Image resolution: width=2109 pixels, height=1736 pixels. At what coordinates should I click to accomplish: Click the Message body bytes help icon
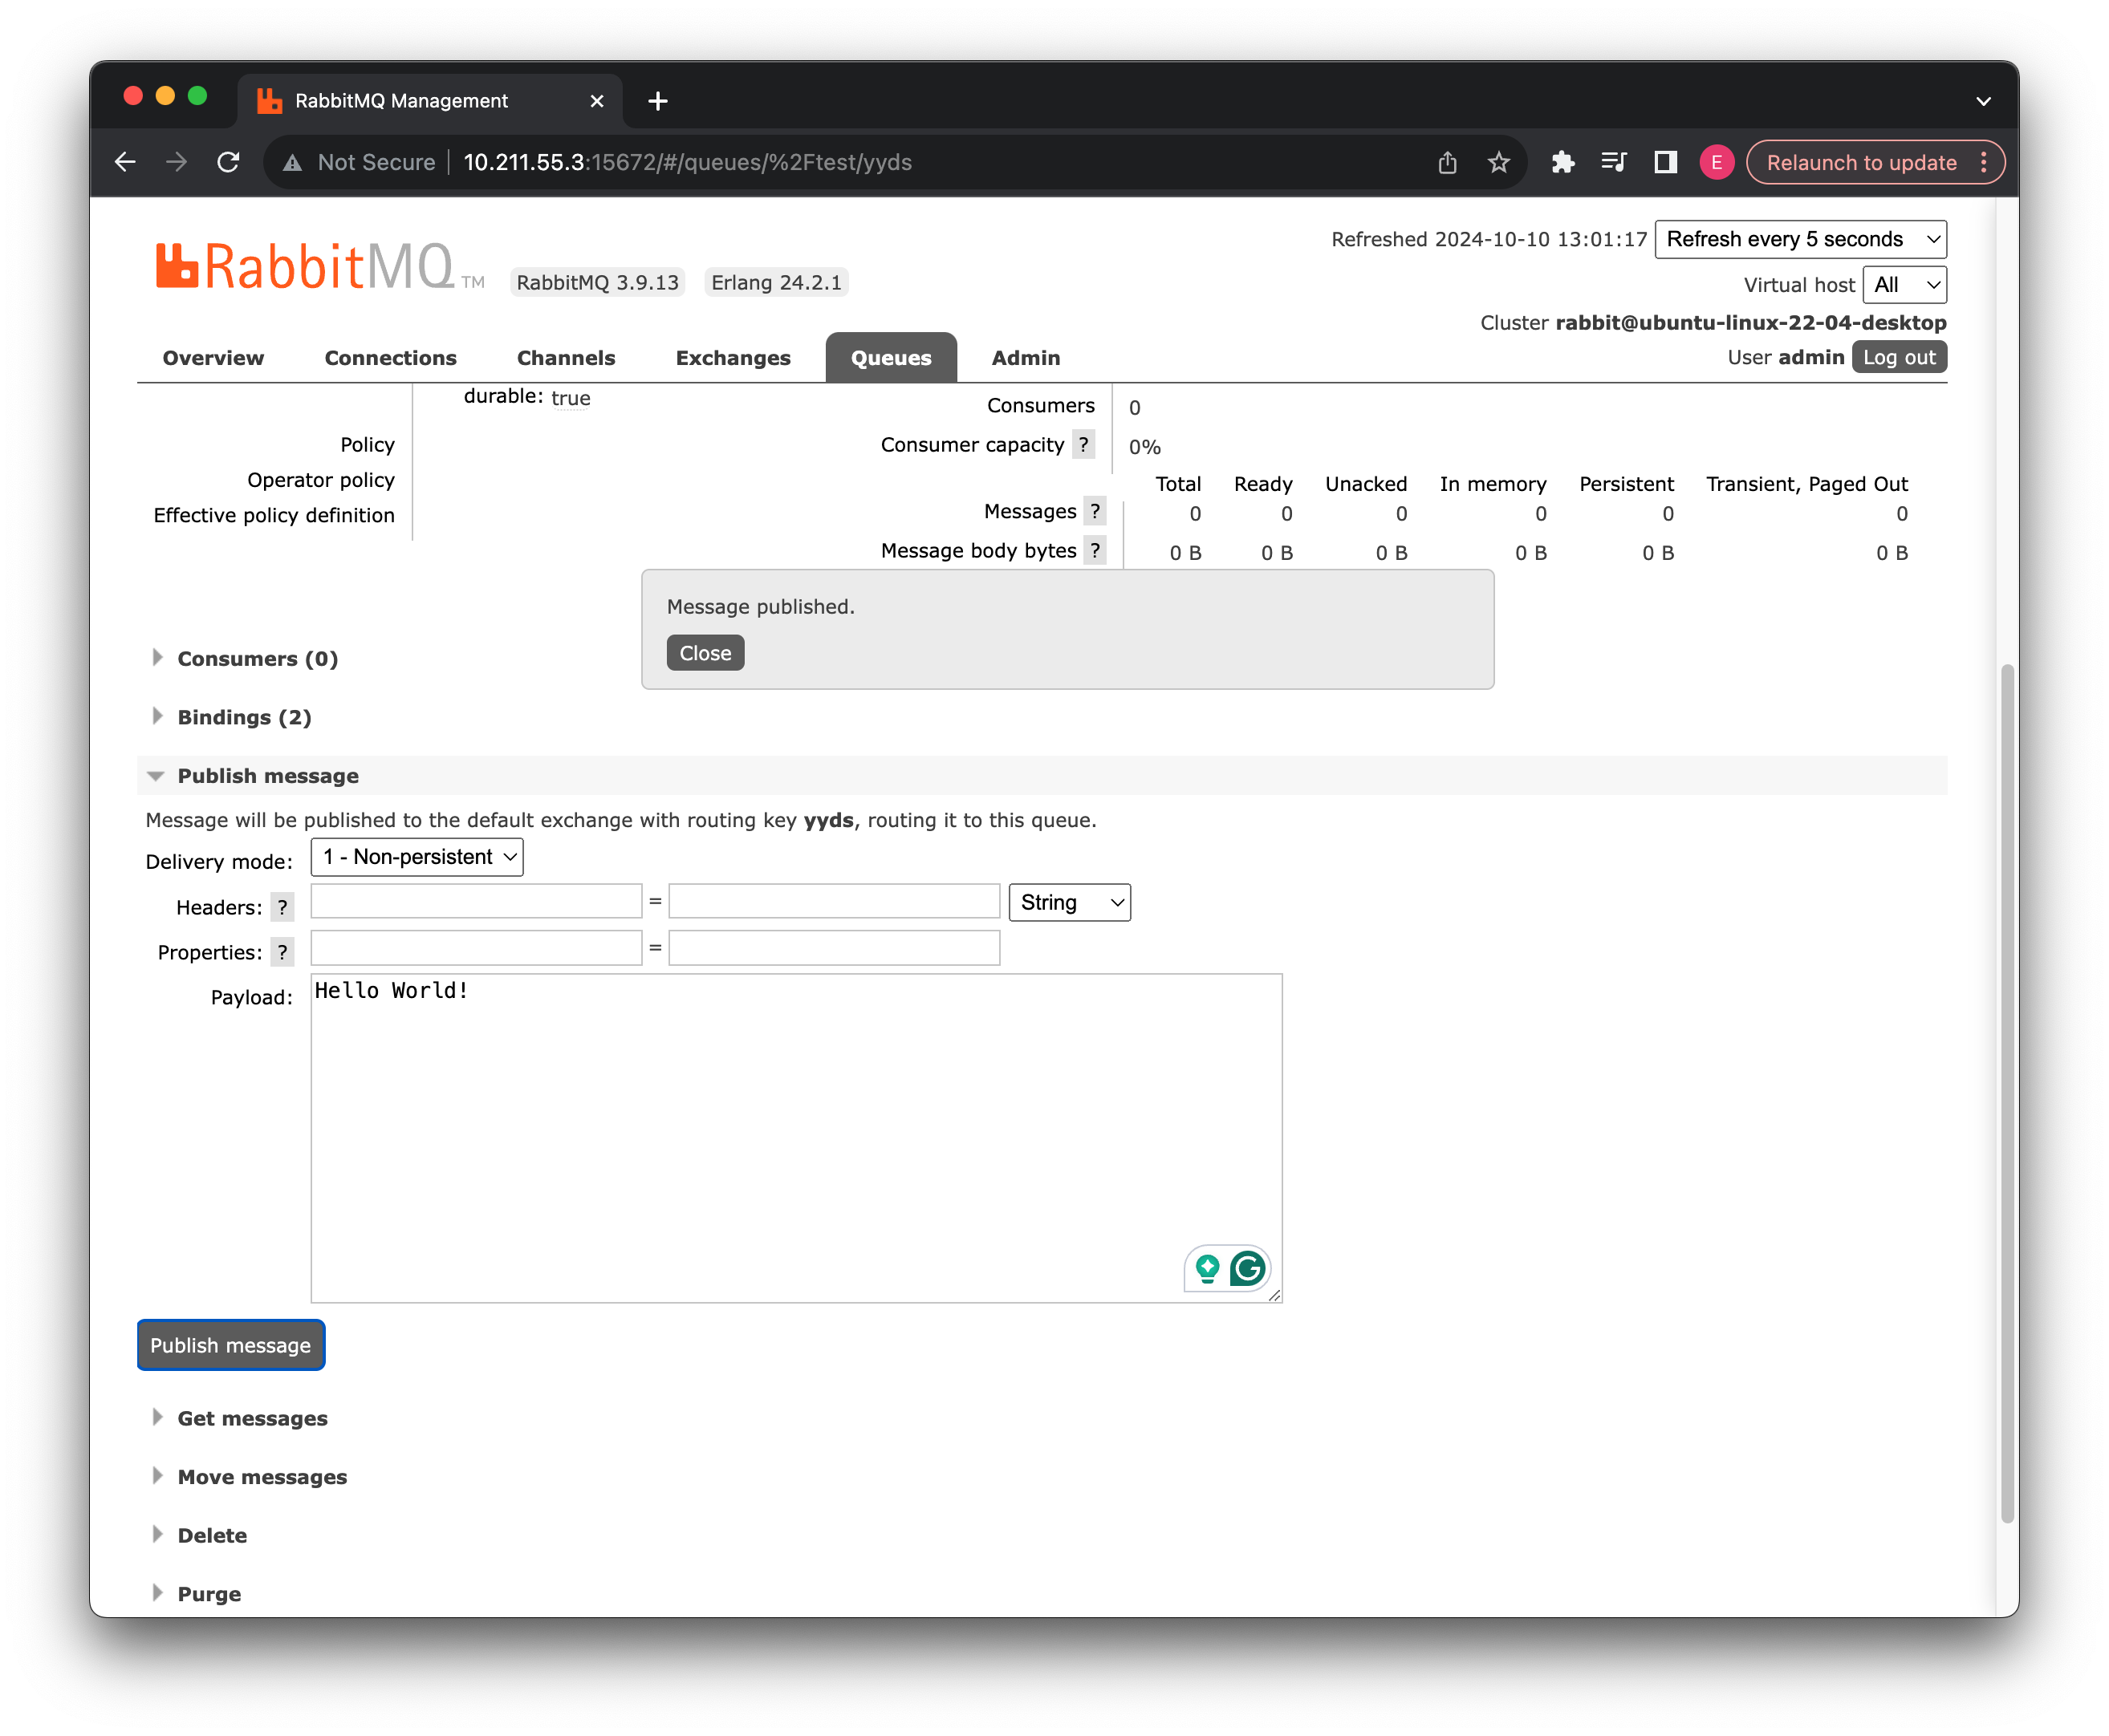pyautogui.click(x=1095, y=550)
